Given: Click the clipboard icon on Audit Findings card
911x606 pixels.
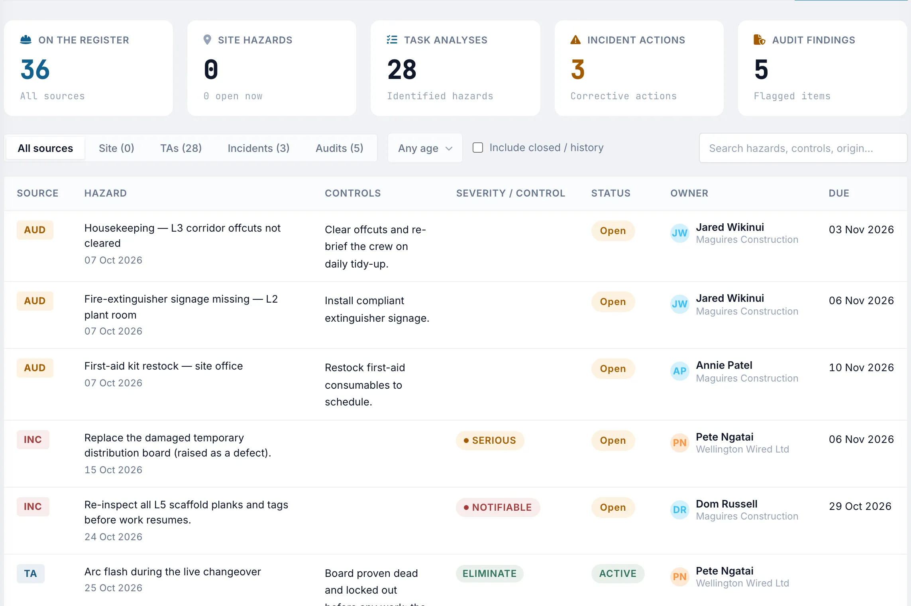Looking at the screenshot, I should click(760, 40).
